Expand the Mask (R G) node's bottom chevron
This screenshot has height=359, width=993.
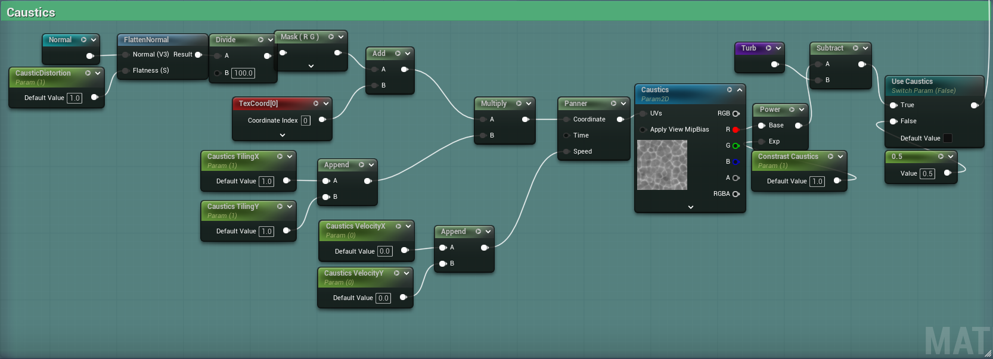[x=311, y=66]
